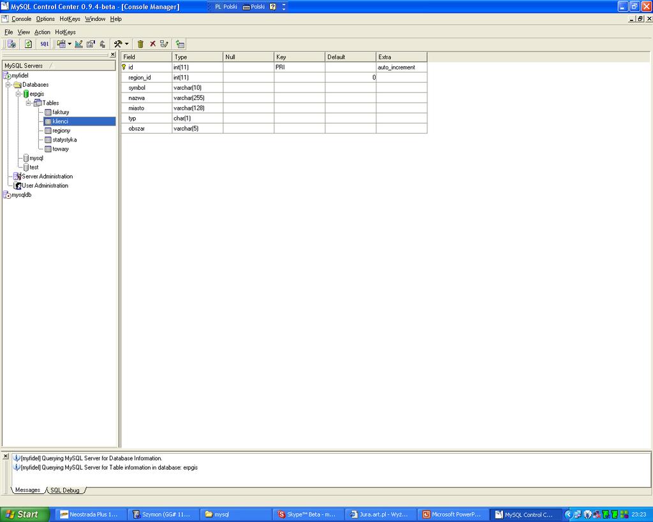Open the dropdown arrow next to Open Table
Screen dimensions: 653x522
tap(70, 44)
